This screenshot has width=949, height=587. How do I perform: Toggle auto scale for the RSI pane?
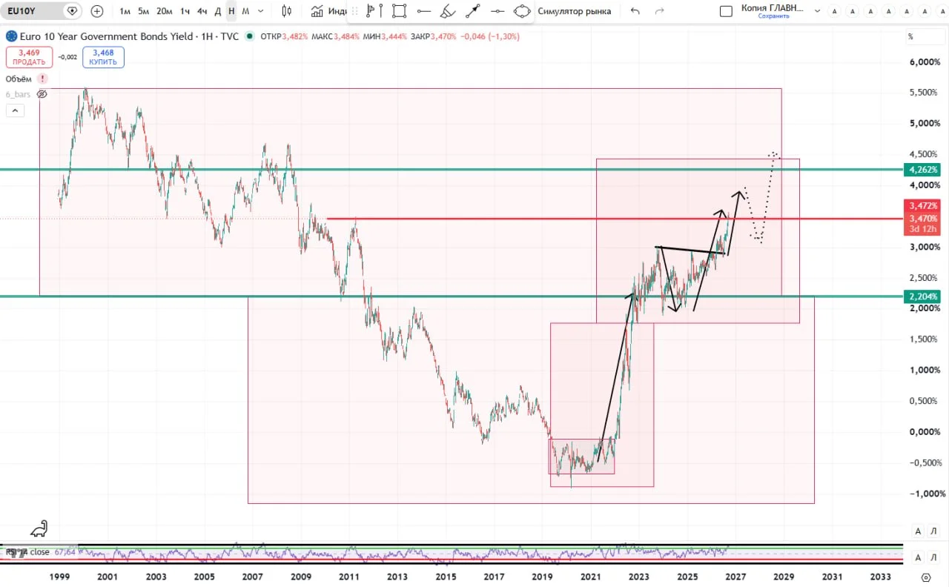point(918,557)
